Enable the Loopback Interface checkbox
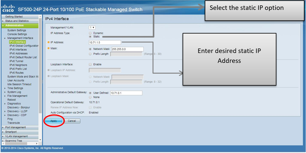This screenshot has height=153, width=306. pyautogui.click(x=90, y=64)
